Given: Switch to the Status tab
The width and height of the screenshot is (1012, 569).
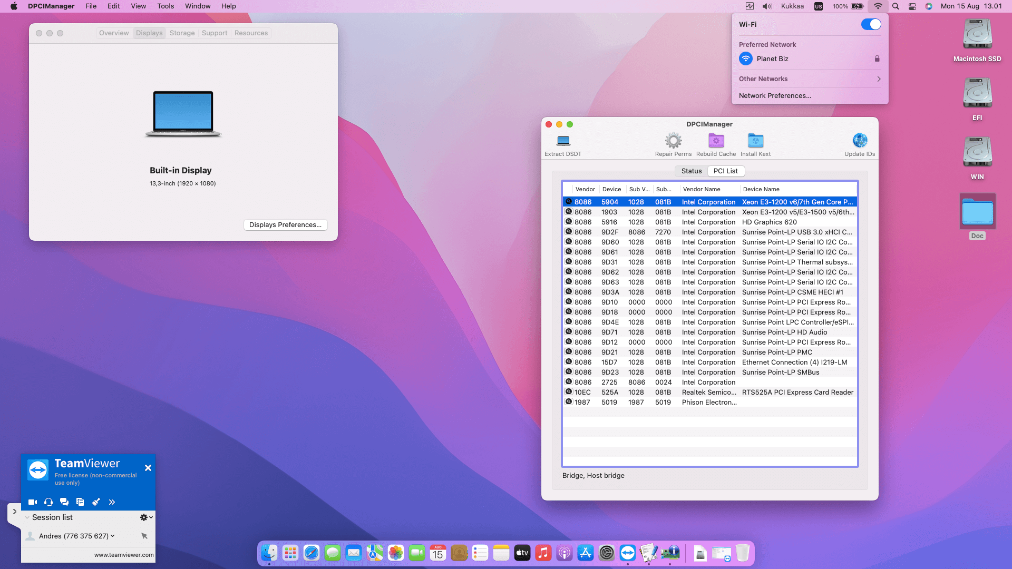Looking at the screenshot, I should [x=691, y=171].
